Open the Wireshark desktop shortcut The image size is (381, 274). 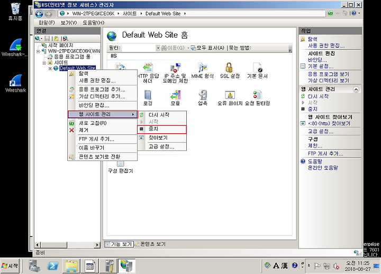15,83
